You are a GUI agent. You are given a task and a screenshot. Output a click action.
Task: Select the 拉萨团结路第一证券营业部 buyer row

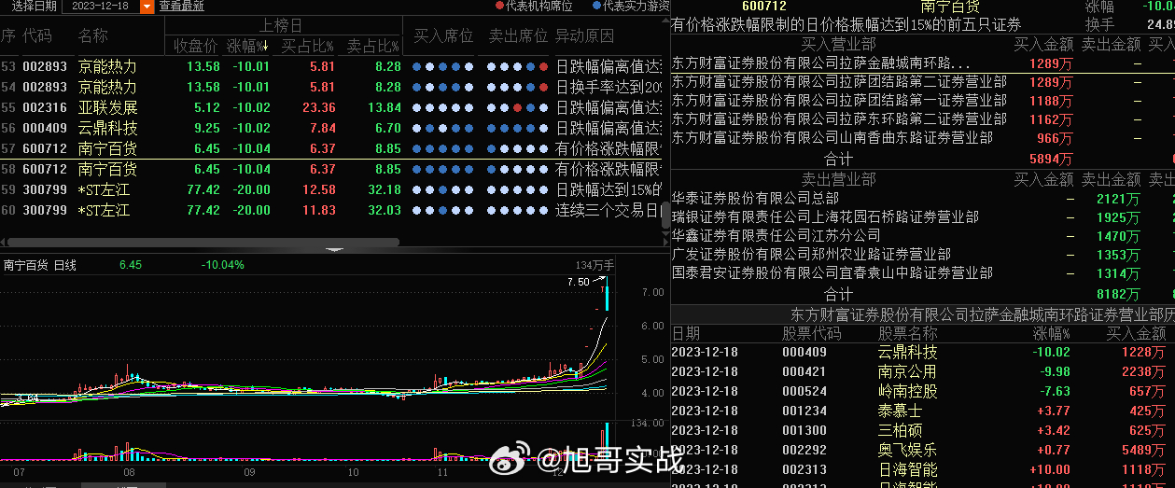[922, 100]
